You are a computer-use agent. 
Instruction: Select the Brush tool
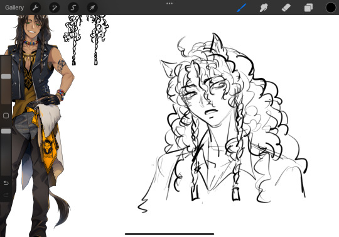(x=241, y=8)
